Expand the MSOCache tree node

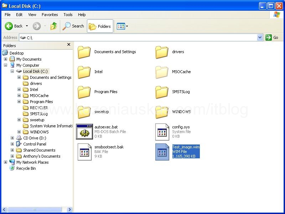point(19,95)
